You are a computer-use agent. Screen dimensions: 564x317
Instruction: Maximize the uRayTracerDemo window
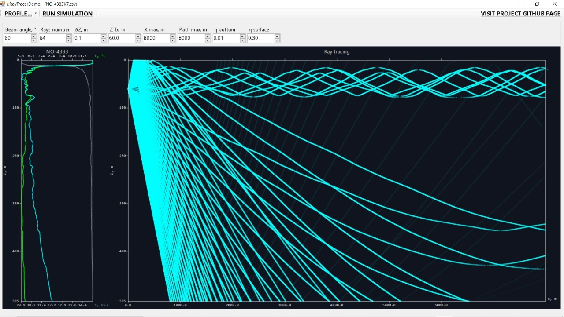[x=537, y=4]
